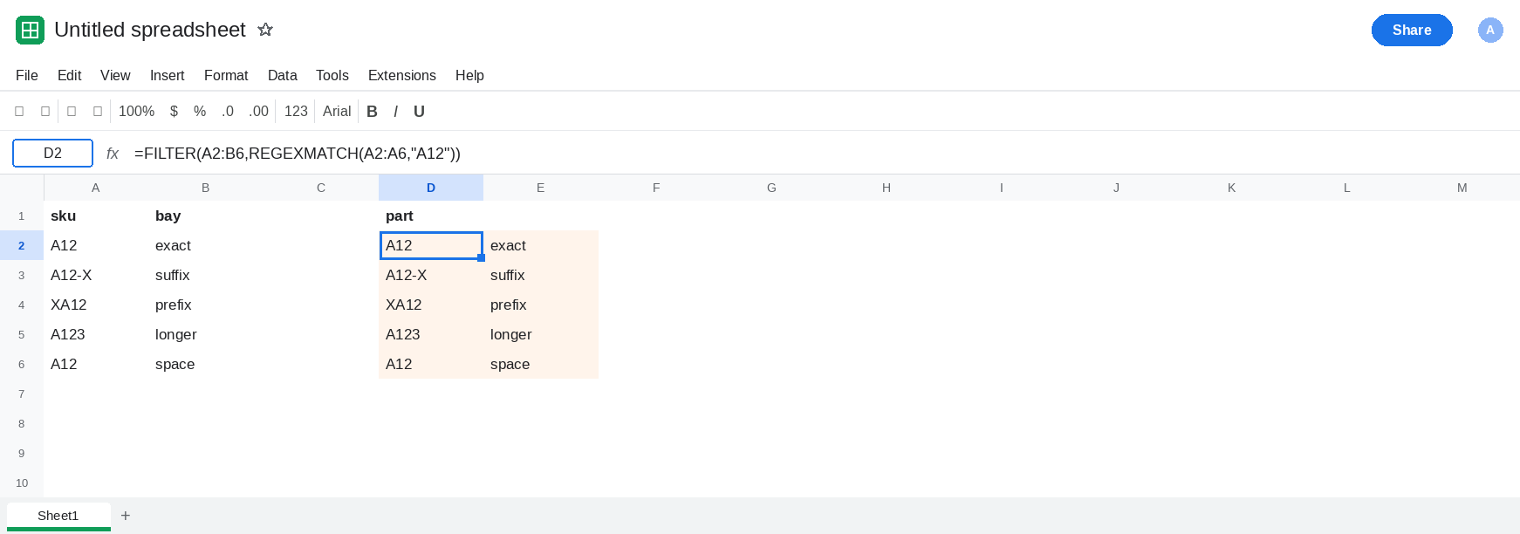This screenshot has height=534, width=1520.
Task: Open the View menu
Action: (115, 76)
